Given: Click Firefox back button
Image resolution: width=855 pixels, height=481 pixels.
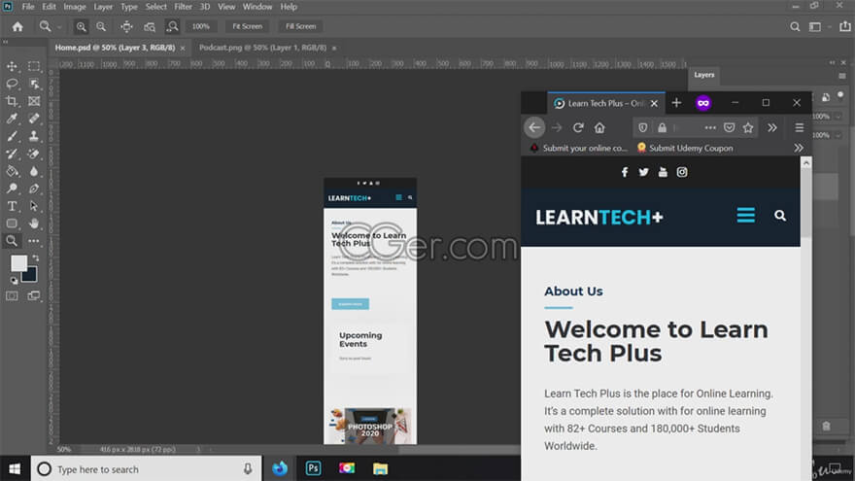Looking at the screenshot, I should (x=534, y=127).
